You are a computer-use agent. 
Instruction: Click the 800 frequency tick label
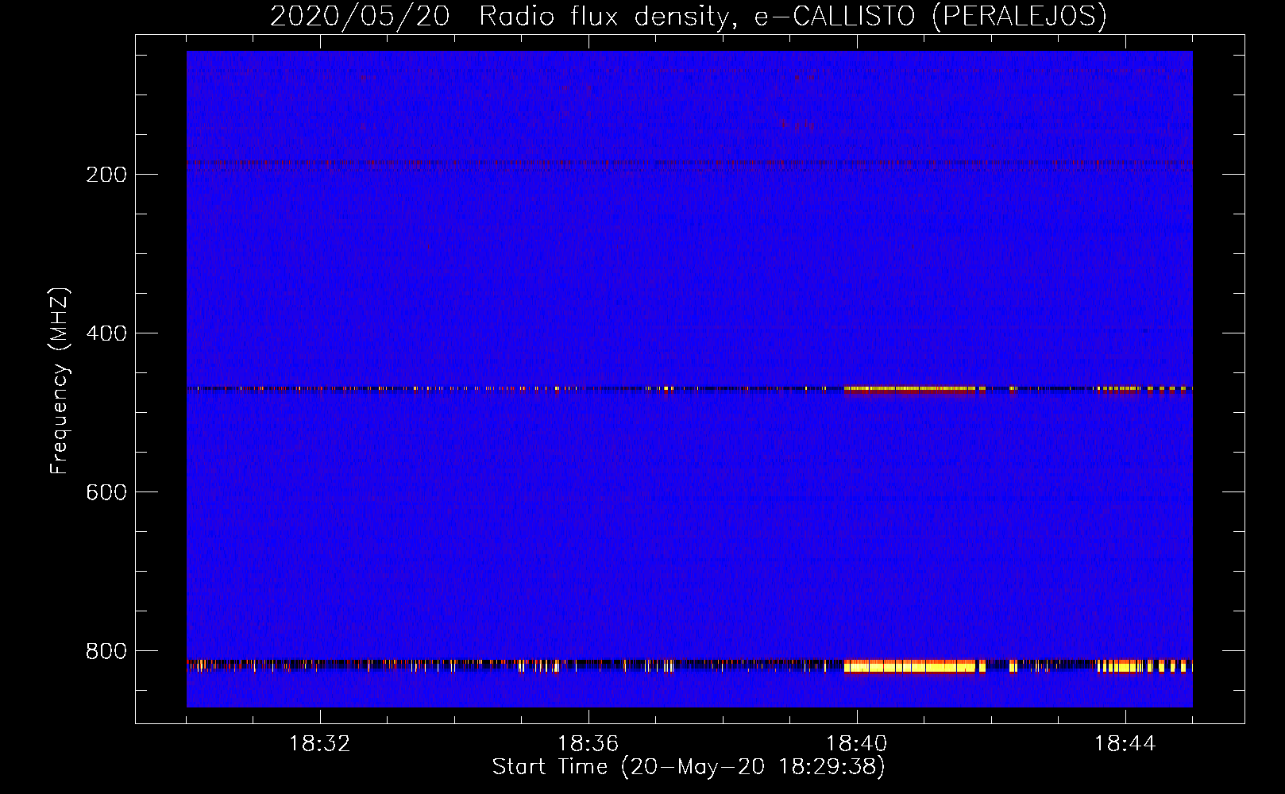[106, 651]
